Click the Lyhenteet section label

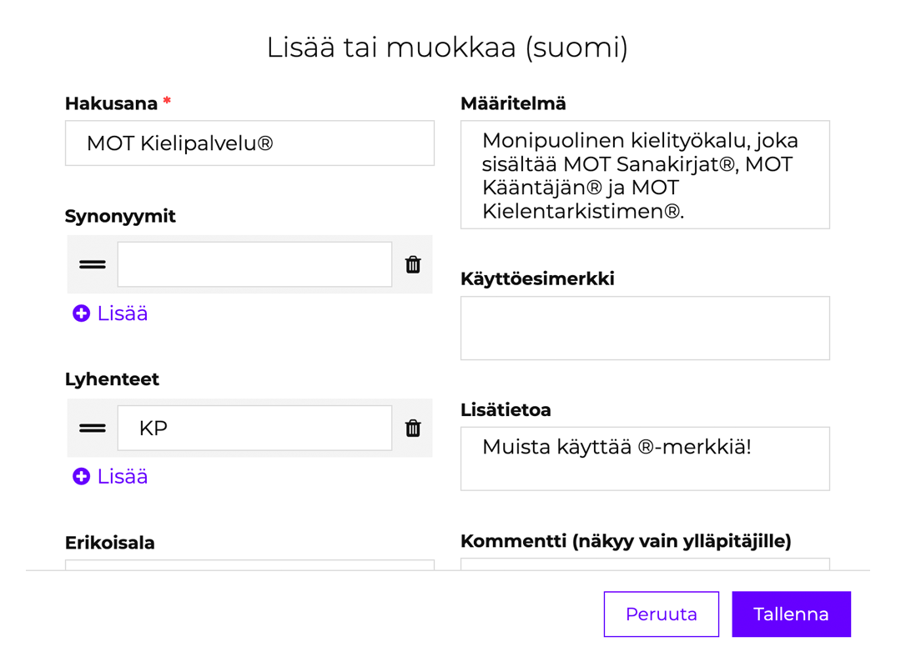[x=112, y=379]
